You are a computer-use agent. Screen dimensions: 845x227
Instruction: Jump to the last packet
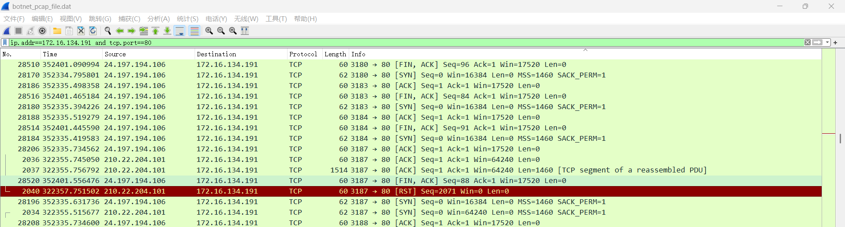(x=167, y=31)
